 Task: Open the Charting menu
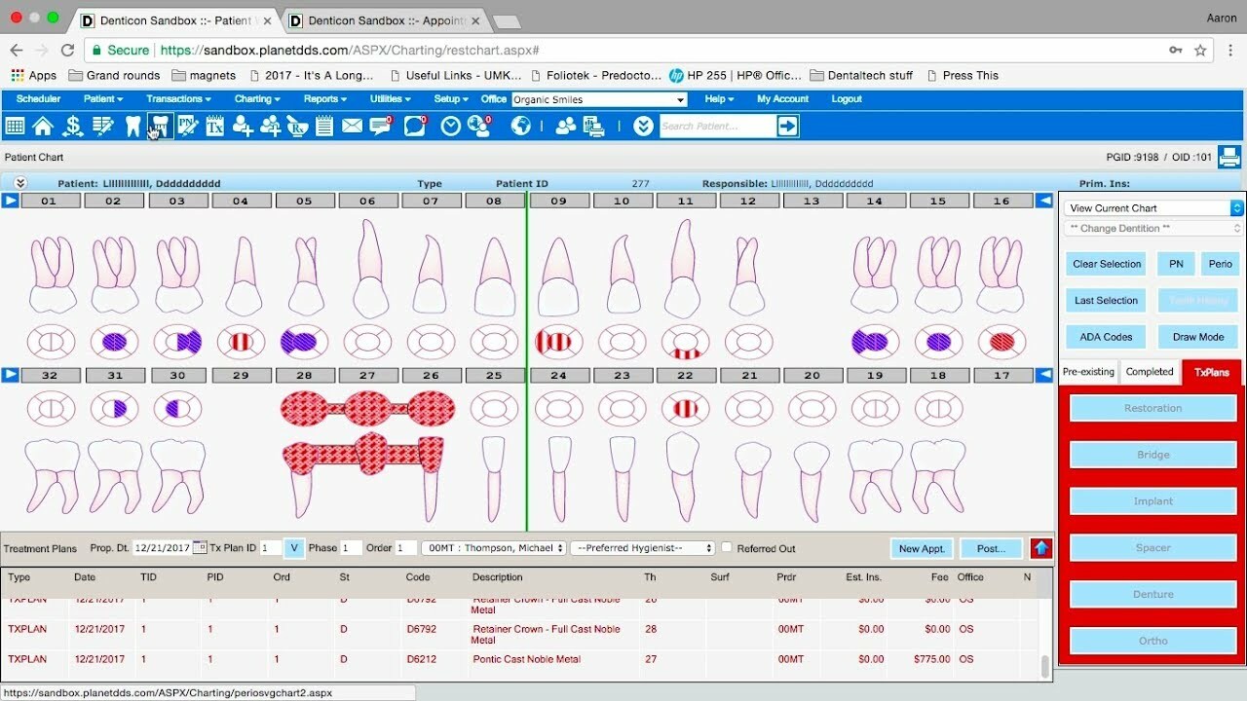pos(256,98)
